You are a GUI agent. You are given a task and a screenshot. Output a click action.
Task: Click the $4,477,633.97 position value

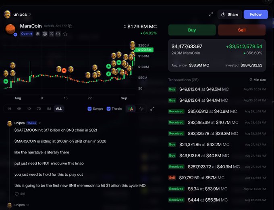pyautogui.click(x=187, y=46)
